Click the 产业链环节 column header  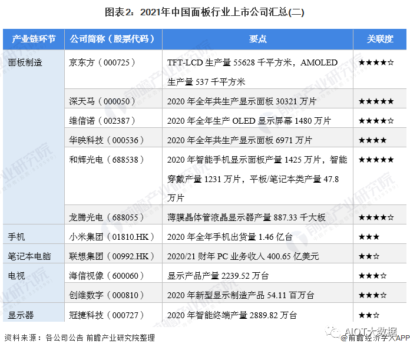click(x=34, y=39)
